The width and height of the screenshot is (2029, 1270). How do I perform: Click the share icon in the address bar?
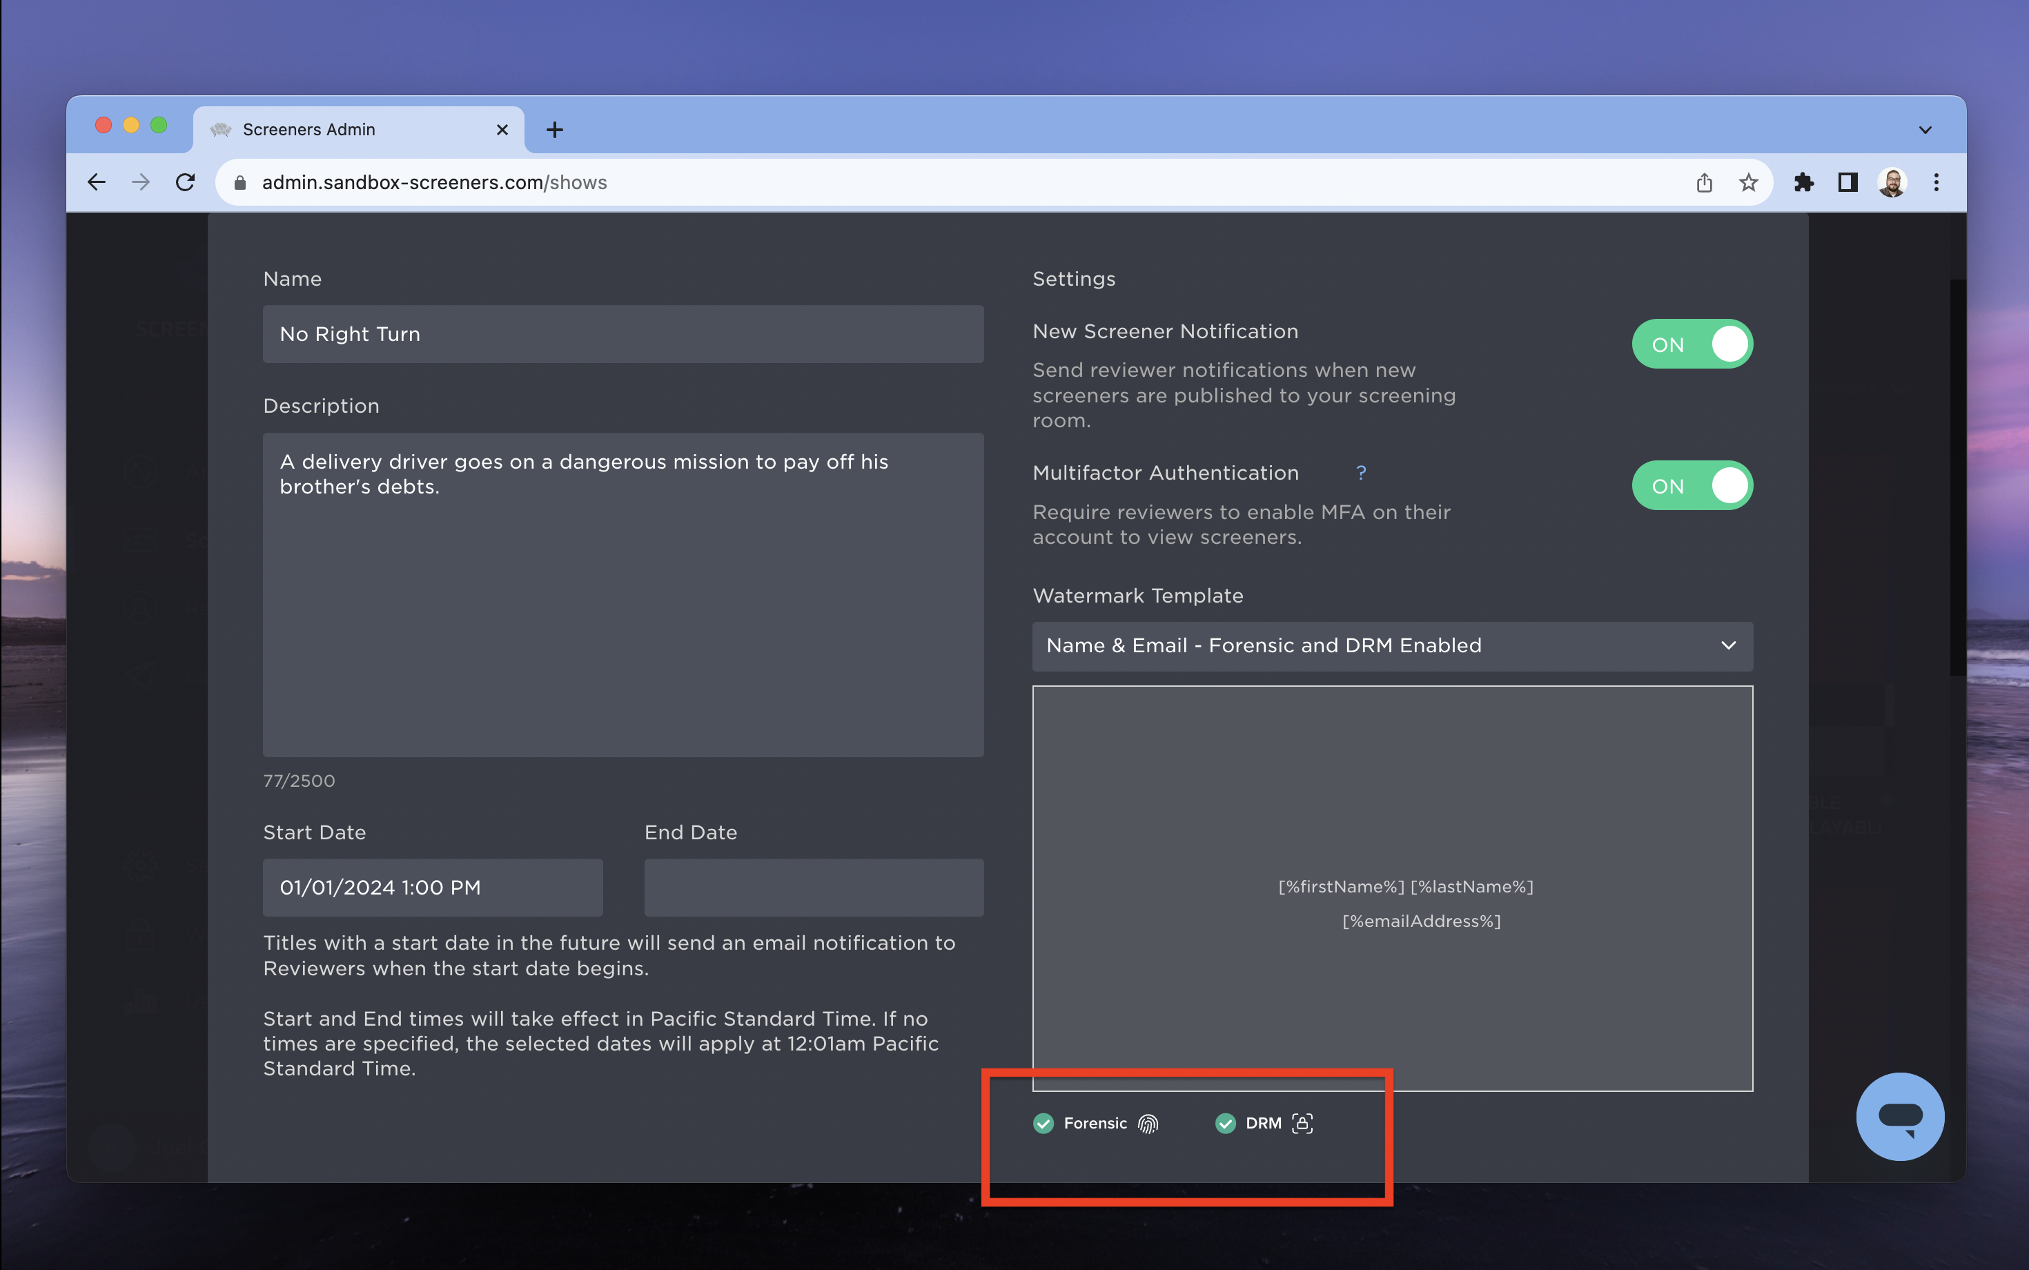[1703, 182]
